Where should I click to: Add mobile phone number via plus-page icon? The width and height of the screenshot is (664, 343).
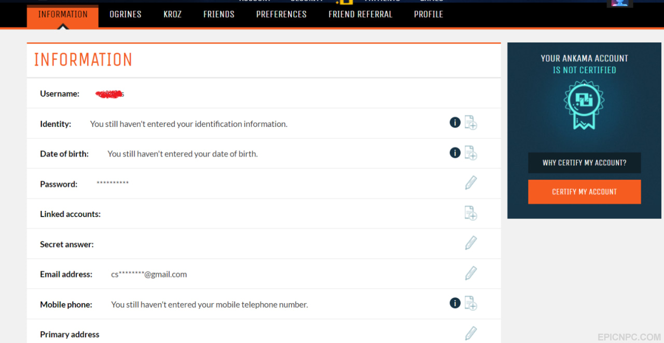(471, 303)
